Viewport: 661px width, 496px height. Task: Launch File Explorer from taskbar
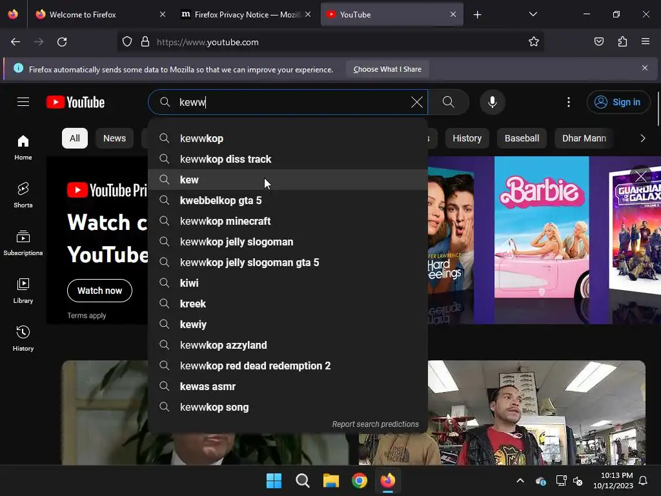click(x=331, y=480)
